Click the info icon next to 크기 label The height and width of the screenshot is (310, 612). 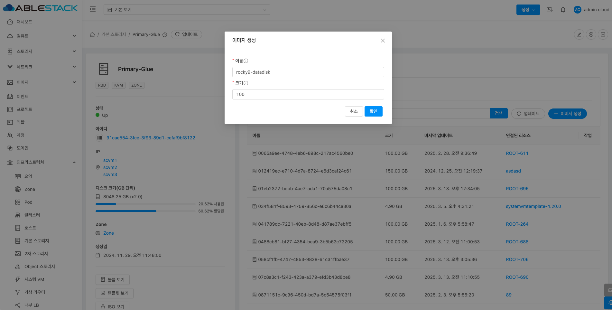246,83
